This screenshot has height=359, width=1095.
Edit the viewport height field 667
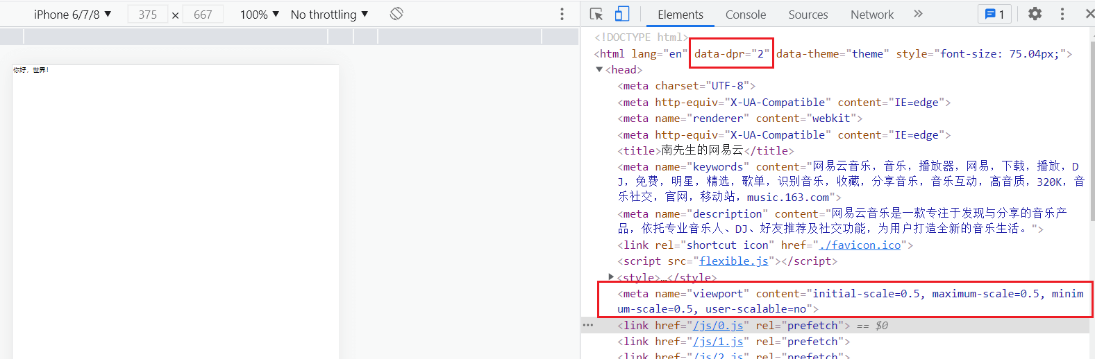(x=203, y=15)
